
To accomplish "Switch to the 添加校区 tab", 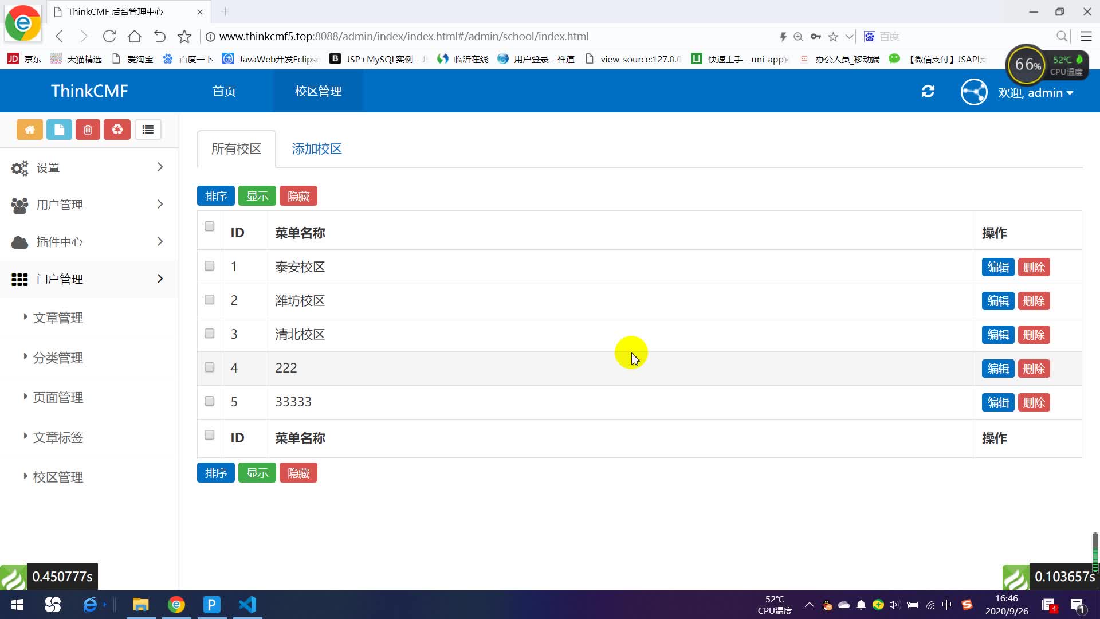I will pyautogui.click(x=316, y=148).
